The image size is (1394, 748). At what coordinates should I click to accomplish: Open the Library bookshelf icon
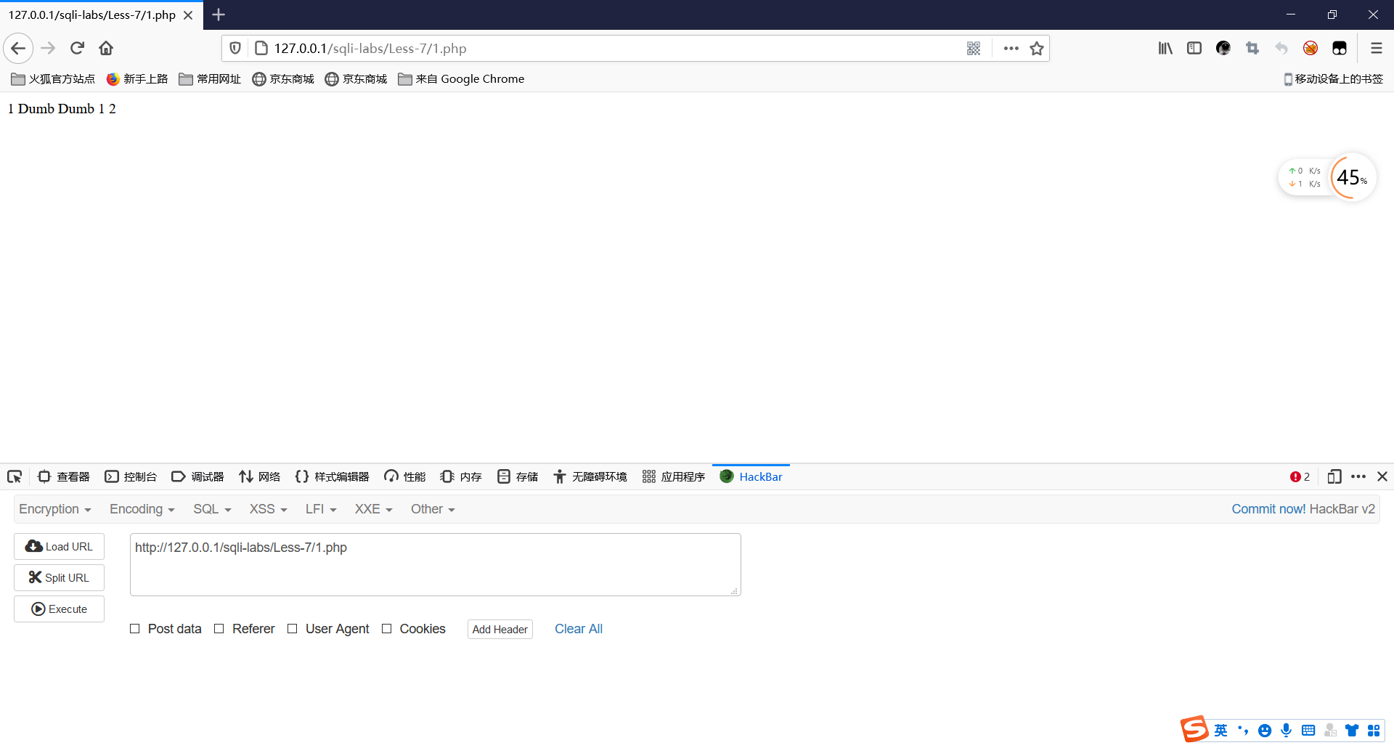[x=1165, y=49]
